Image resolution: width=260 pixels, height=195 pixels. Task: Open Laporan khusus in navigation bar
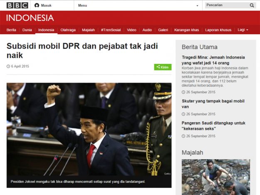218,30
